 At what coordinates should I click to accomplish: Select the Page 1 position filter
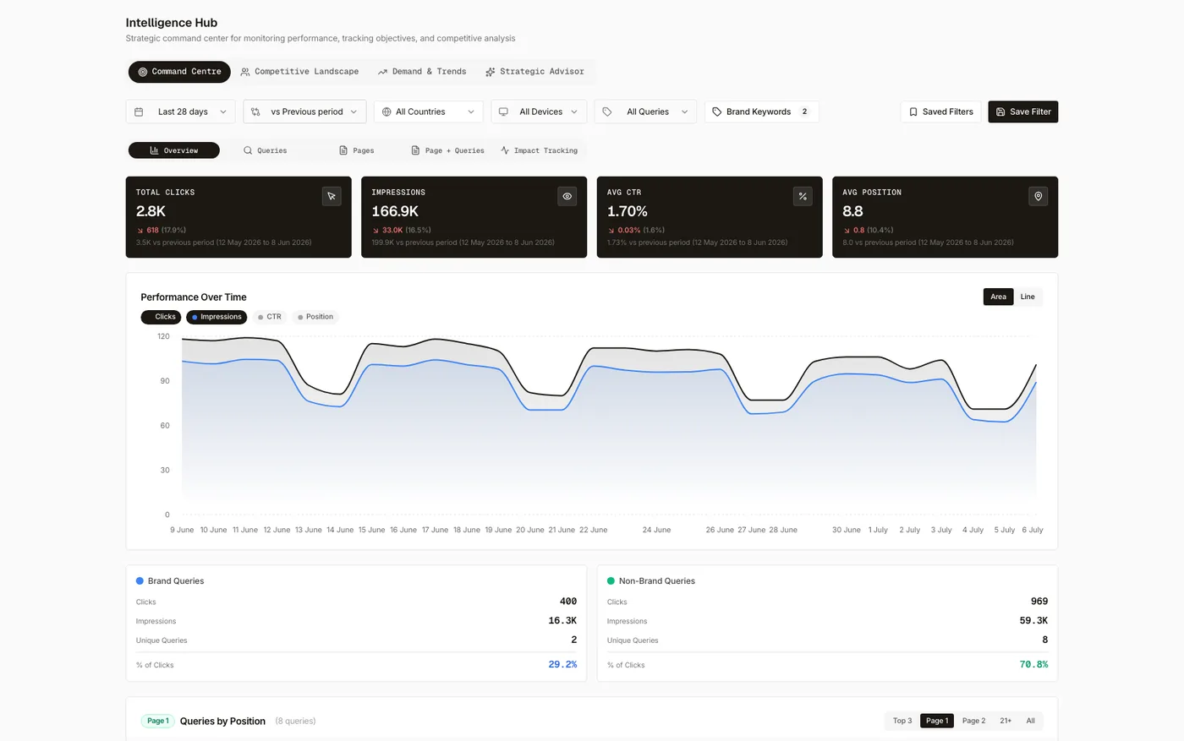pos(936,721)
